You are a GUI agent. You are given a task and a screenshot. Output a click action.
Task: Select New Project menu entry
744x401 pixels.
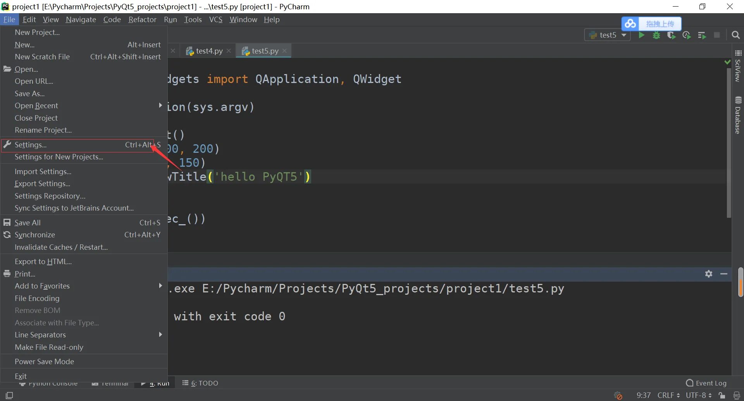pos(84,32)
